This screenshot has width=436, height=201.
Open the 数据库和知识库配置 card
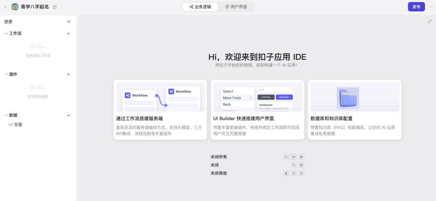[x=354, y=110]
